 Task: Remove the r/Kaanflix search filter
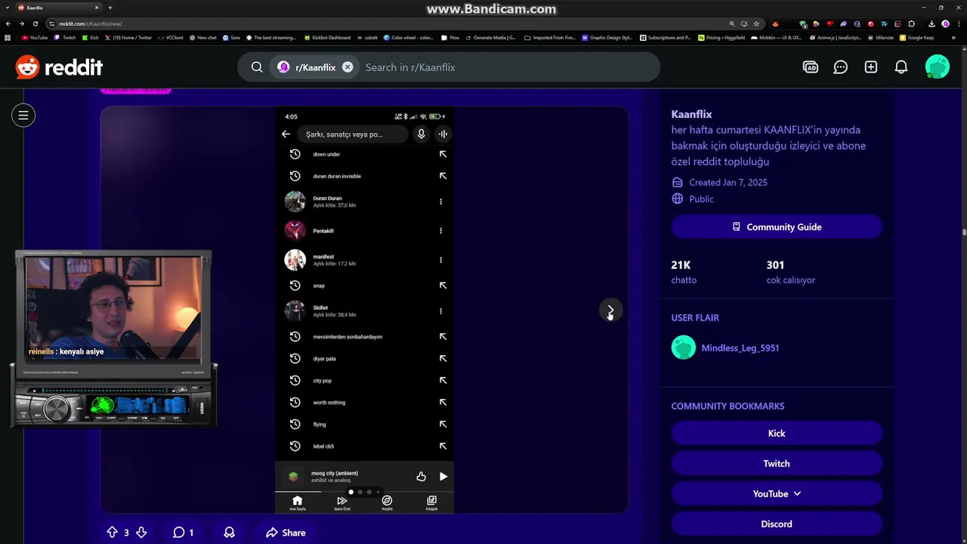348,67
